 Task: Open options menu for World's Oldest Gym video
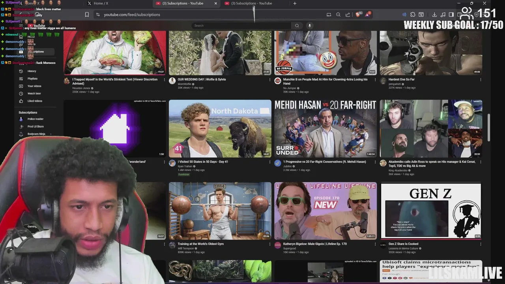pyautogui.click(x=270, y=244)
